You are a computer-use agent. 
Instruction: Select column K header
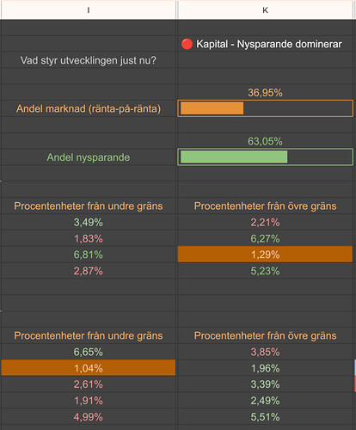coord(265,10)
